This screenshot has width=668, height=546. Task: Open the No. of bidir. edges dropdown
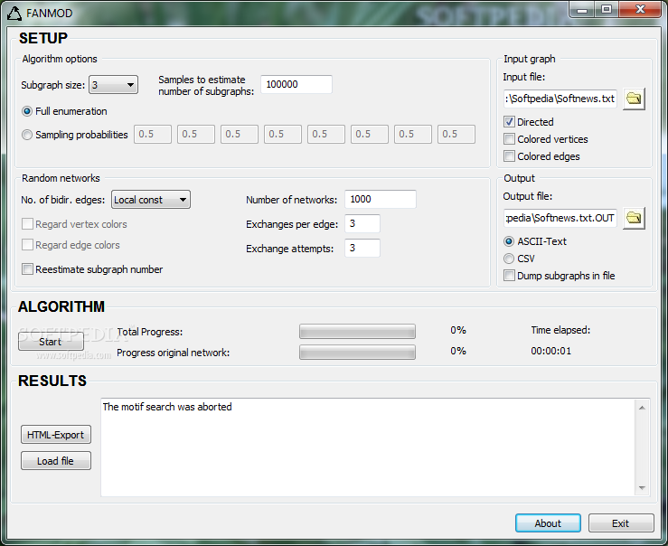point(151,199)
